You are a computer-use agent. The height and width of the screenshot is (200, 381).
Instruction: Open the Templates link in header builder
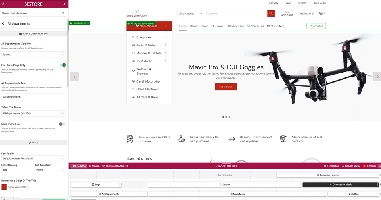click(331, 166)
